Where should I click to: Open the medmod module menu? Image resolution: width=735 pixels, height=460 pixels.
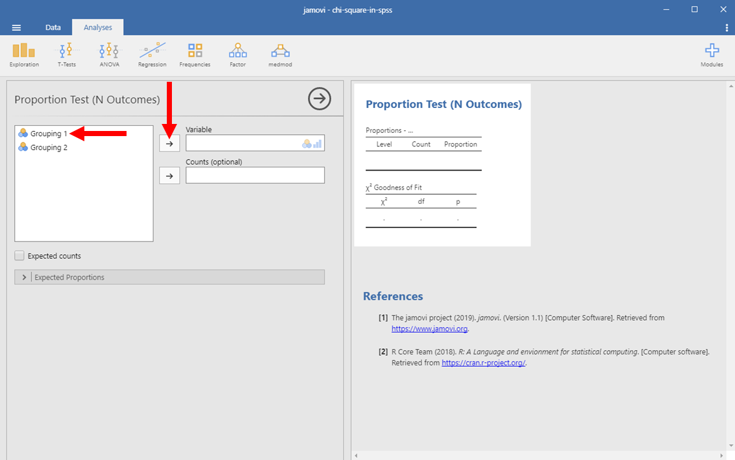[x=280, y=55]
